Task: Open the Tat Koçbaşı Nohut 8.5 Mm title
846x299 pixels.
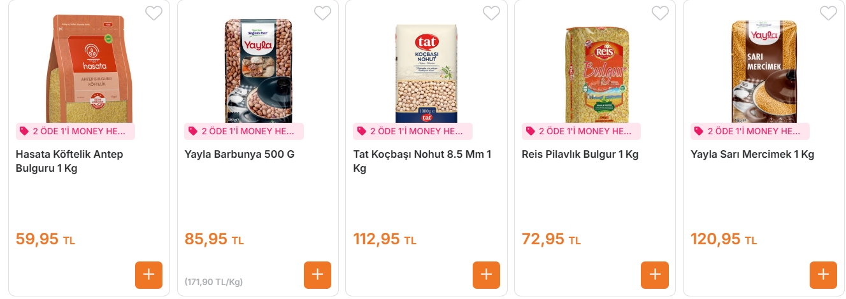Action: (x=422, y=161)
